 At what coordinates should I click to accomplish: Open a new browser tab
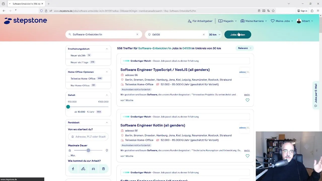click(x=49, y=4)
